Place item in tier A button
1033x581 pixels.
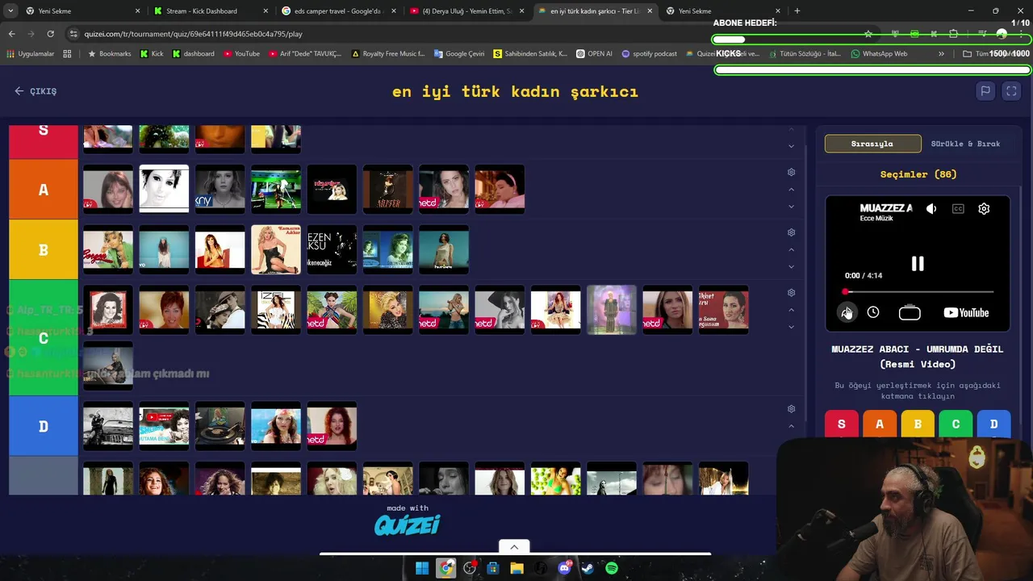pos(880,424)
